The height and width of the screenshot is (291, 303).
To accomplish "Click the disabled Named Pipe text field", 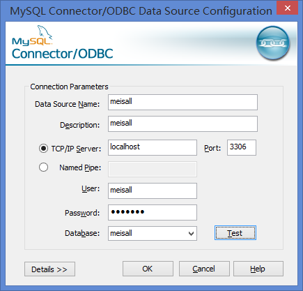I will pos(153,169).
